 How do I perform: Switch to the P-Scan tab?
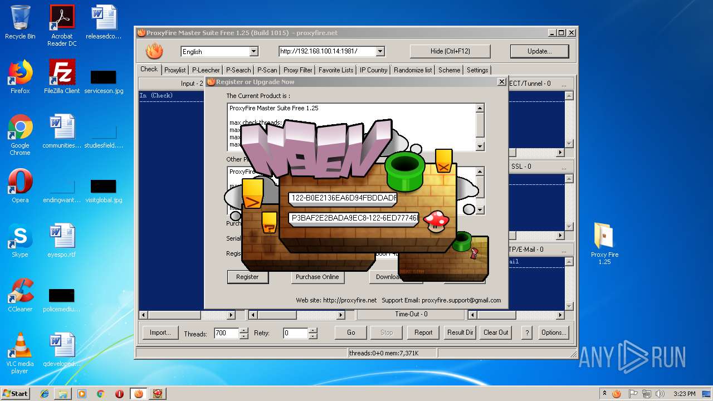pos(267,70)
